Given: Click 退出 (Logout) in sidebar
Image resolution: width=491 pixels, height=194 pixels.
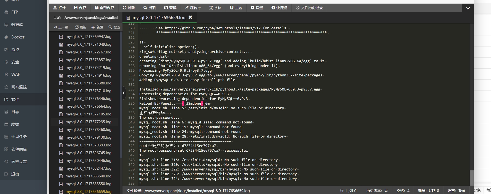Looking at the screenshot, I should [23, 174].
